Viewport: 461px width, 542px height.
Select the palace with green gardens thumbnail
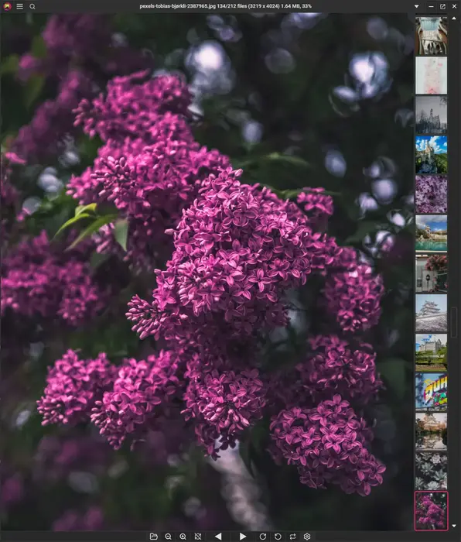coord(431,352)
